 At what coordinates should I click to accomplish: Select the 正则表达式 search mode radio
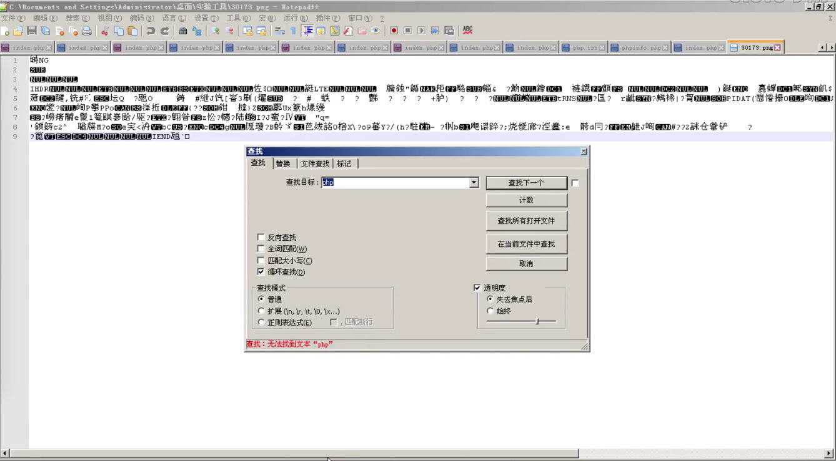(261, 323)
